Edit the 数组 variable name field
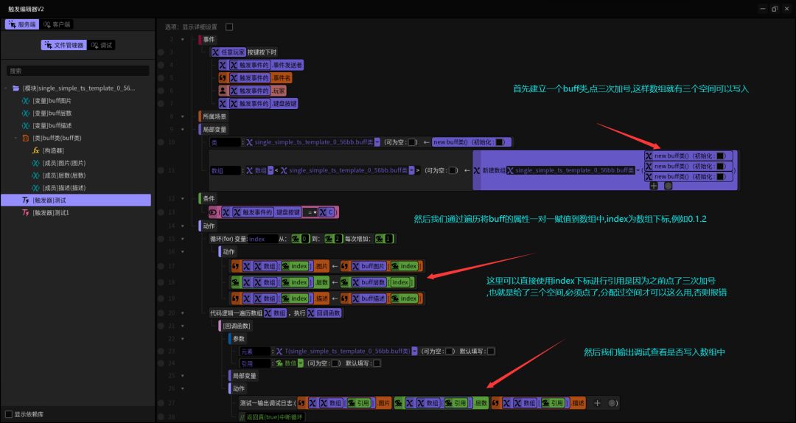Viewport: 796px width, 423px height. 226,171
